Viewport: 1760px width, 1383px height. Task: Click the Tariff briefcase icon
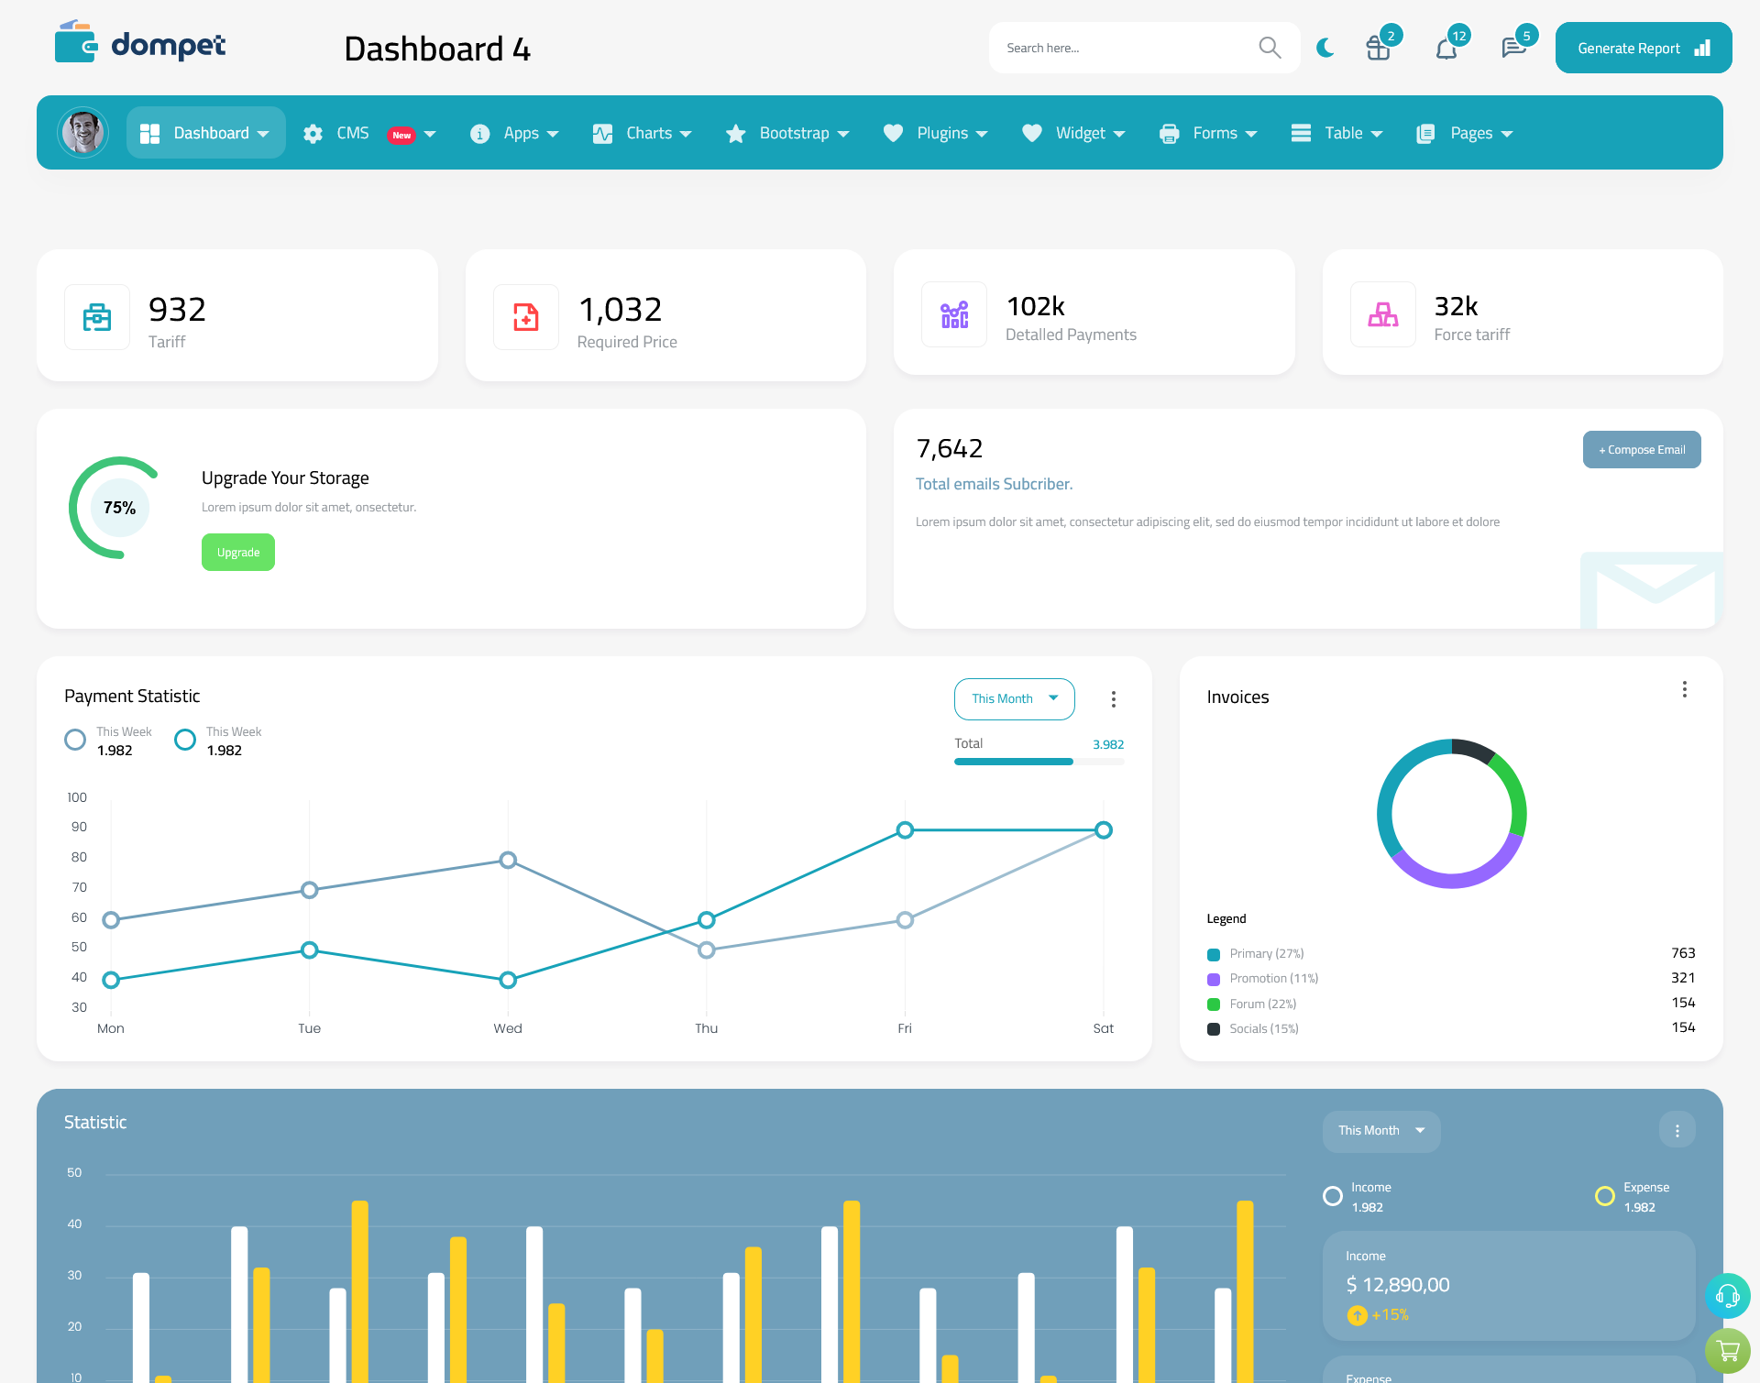pyautogui.click(x=97, y=314)
